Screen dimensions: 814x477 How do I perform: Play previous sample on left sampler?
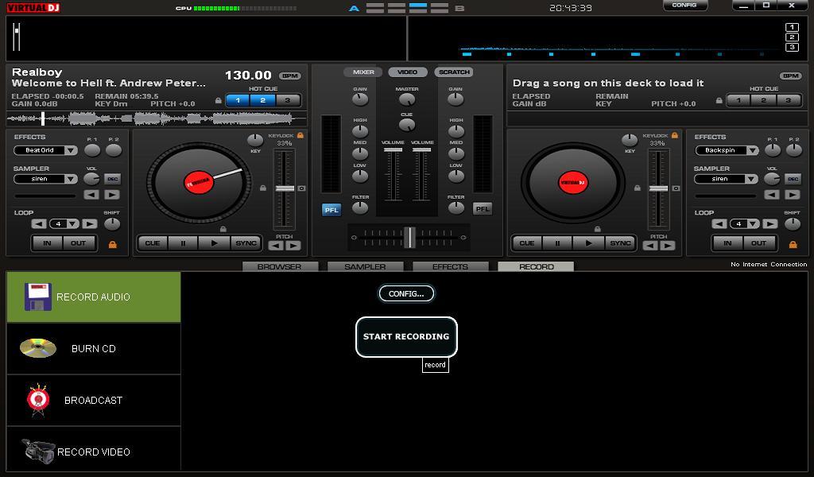(91, 195)
